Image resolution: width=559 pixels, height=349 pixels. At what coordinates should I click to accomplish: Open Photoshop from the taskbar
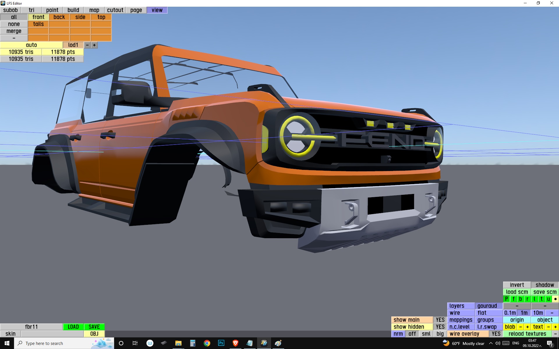tap(221, 343)
